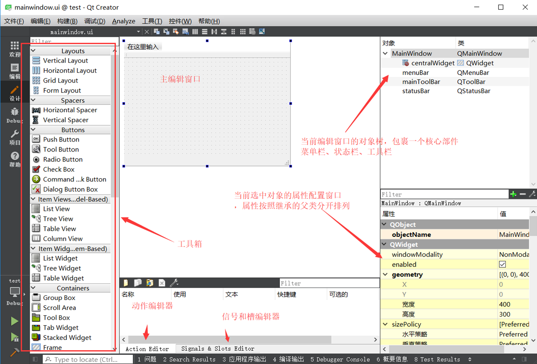
Task: Apply Lay Out in Form Layout icon
Action: 233,32
